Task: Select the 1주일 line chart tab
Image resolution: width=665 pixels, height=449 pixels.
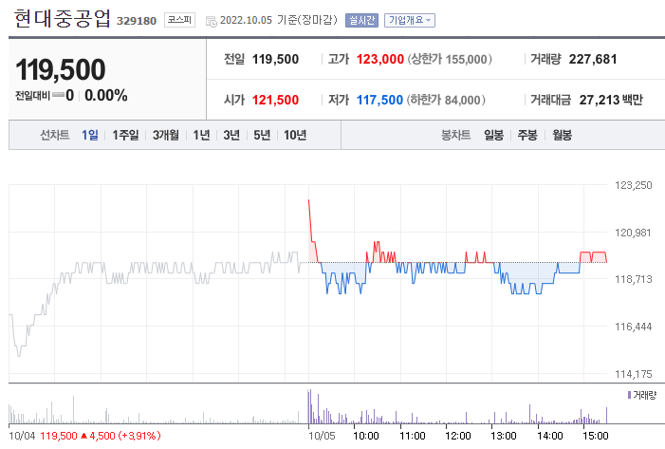Action: tap(125, 135)
